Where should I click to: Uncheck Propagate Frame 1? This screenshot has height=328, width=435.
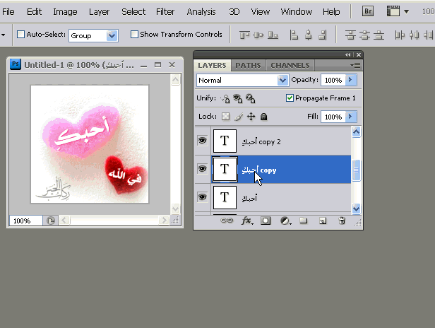tap(290, 98)
